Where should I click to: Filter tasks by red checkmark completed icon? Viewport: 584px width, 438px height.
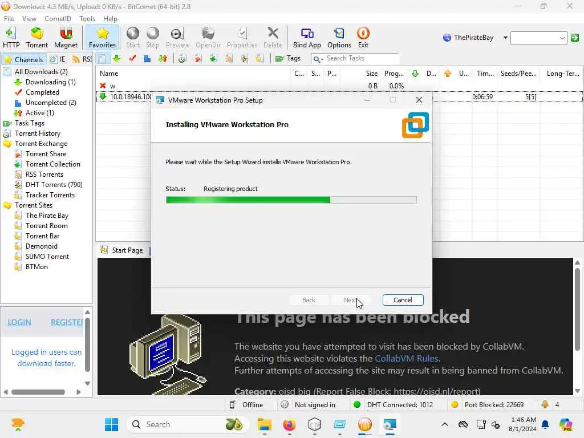tap(132, 59)
